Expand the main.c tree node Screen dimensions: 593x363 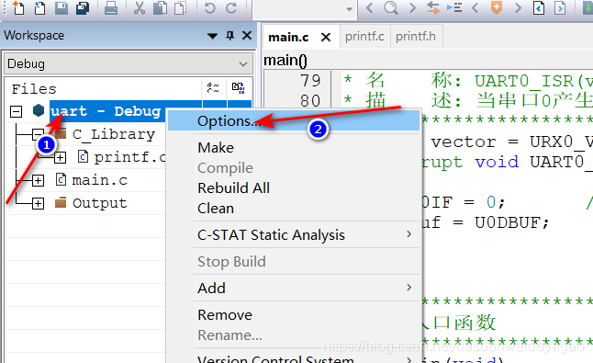click(x=38, y=180)
